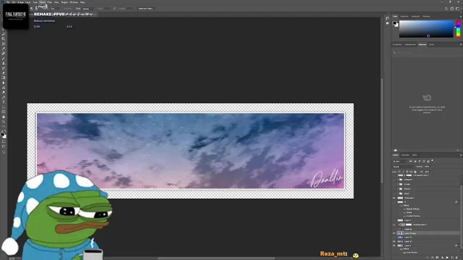
Task: Select the Gradient tool
Action: [4, 78]
